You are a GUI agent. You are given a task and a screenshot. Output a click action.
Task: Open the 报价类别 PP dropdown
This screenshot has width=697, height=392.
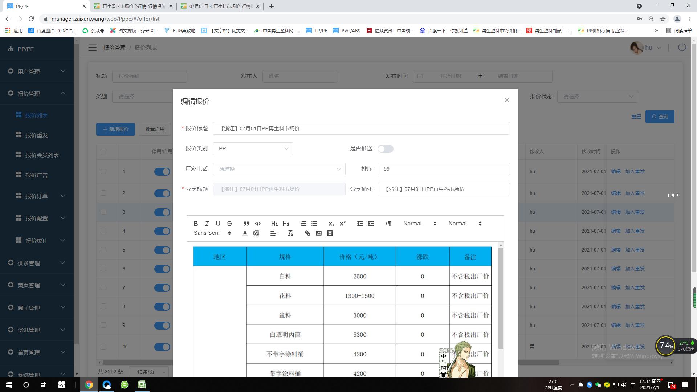(253, 148)
